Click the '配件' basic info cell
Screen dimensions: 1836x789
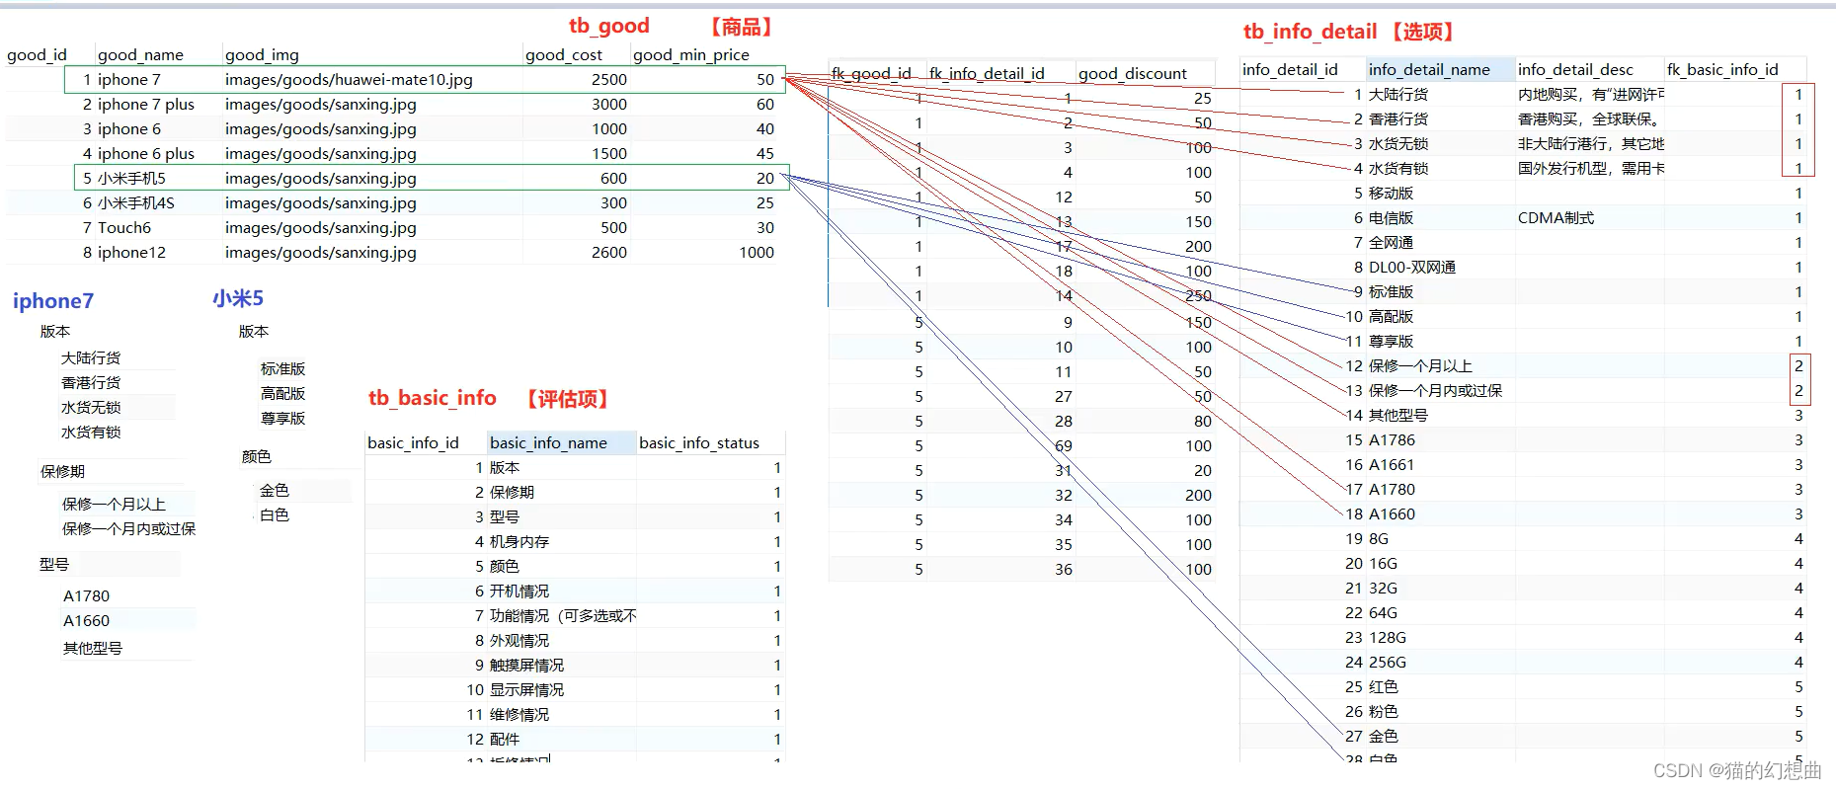click(505, 740)
